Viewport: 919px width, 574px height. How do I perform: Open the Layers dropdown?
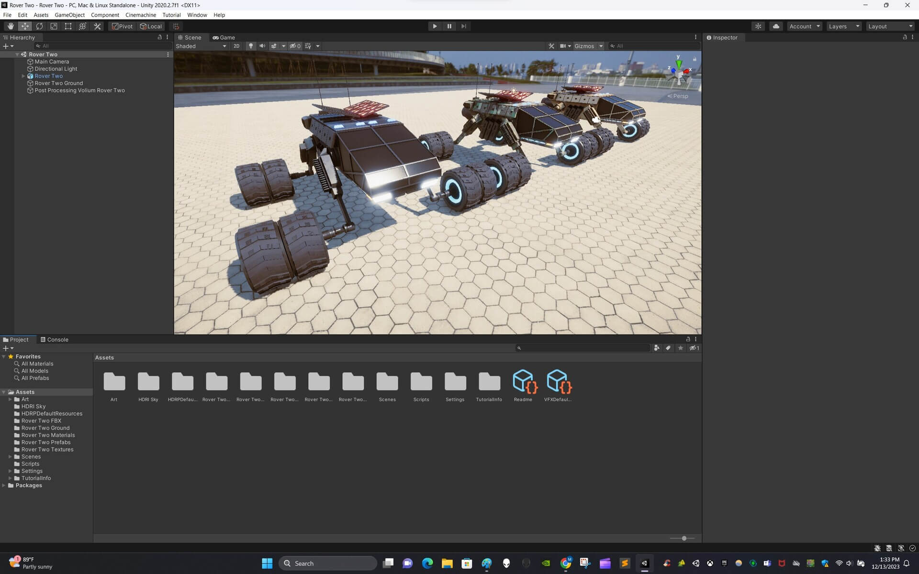click(x=843, y=26)
